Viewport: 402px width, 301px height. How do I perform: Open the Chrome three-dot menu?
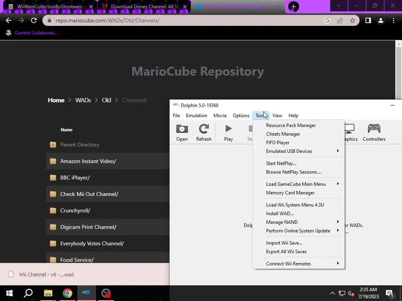click(393, 20)
